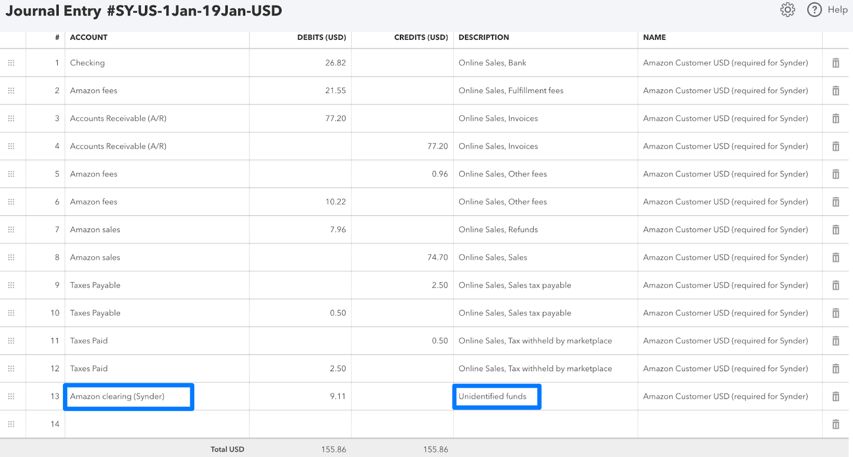Delete line 2 with its trash icon
Viewport: 853px width, 457px height.
tap(835, 91)
